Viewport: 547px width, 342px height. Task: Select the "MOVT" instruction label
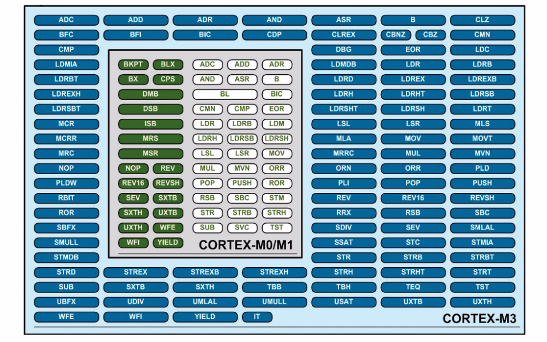tap(482, 139)
